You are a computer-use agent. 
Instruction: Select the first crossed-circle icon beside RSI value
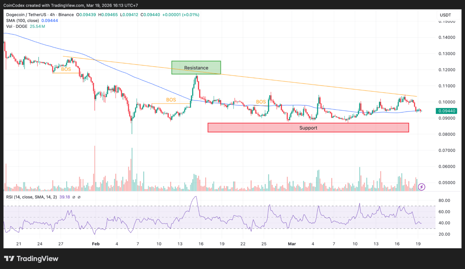pos(74,197)
